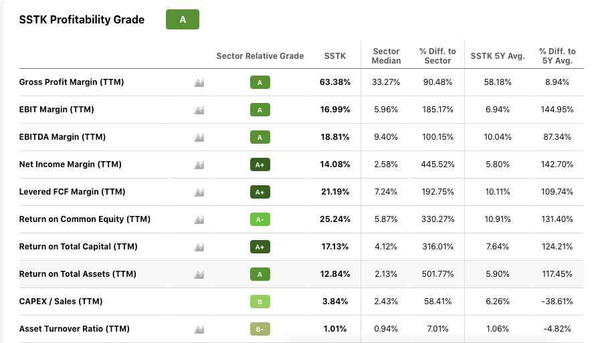
Task: Open Net Income Margin chart icon
Action: click(199, 164)
